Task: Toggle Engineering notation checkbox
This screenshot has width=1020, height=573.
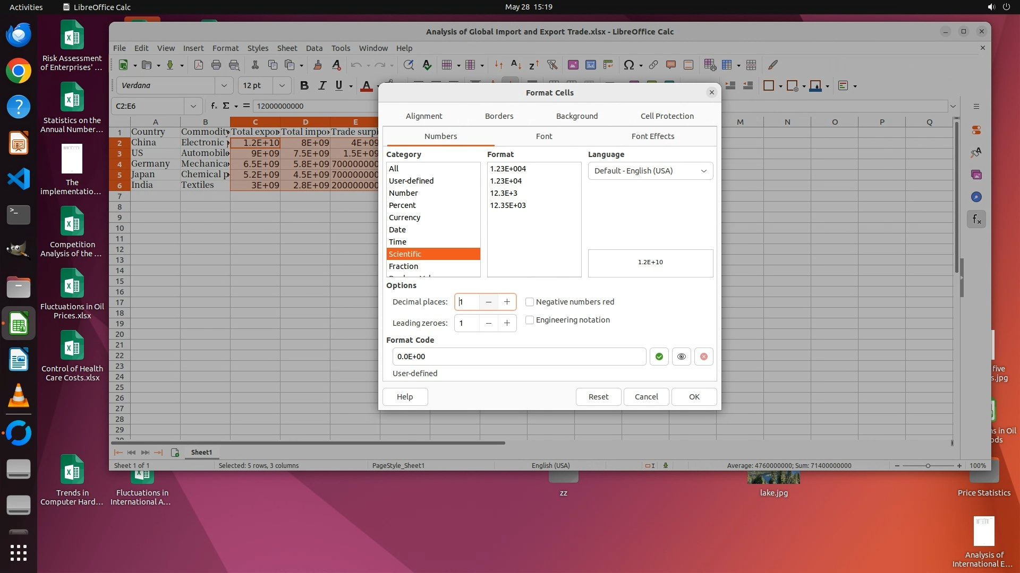Action: pos(530,320)
